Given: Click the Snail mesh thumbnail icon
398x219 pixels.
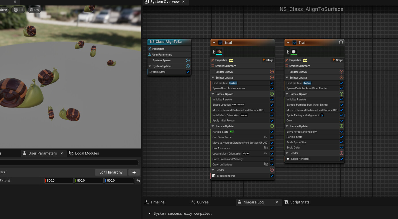Looking at the screenshot, I should [x=219, y=52].
